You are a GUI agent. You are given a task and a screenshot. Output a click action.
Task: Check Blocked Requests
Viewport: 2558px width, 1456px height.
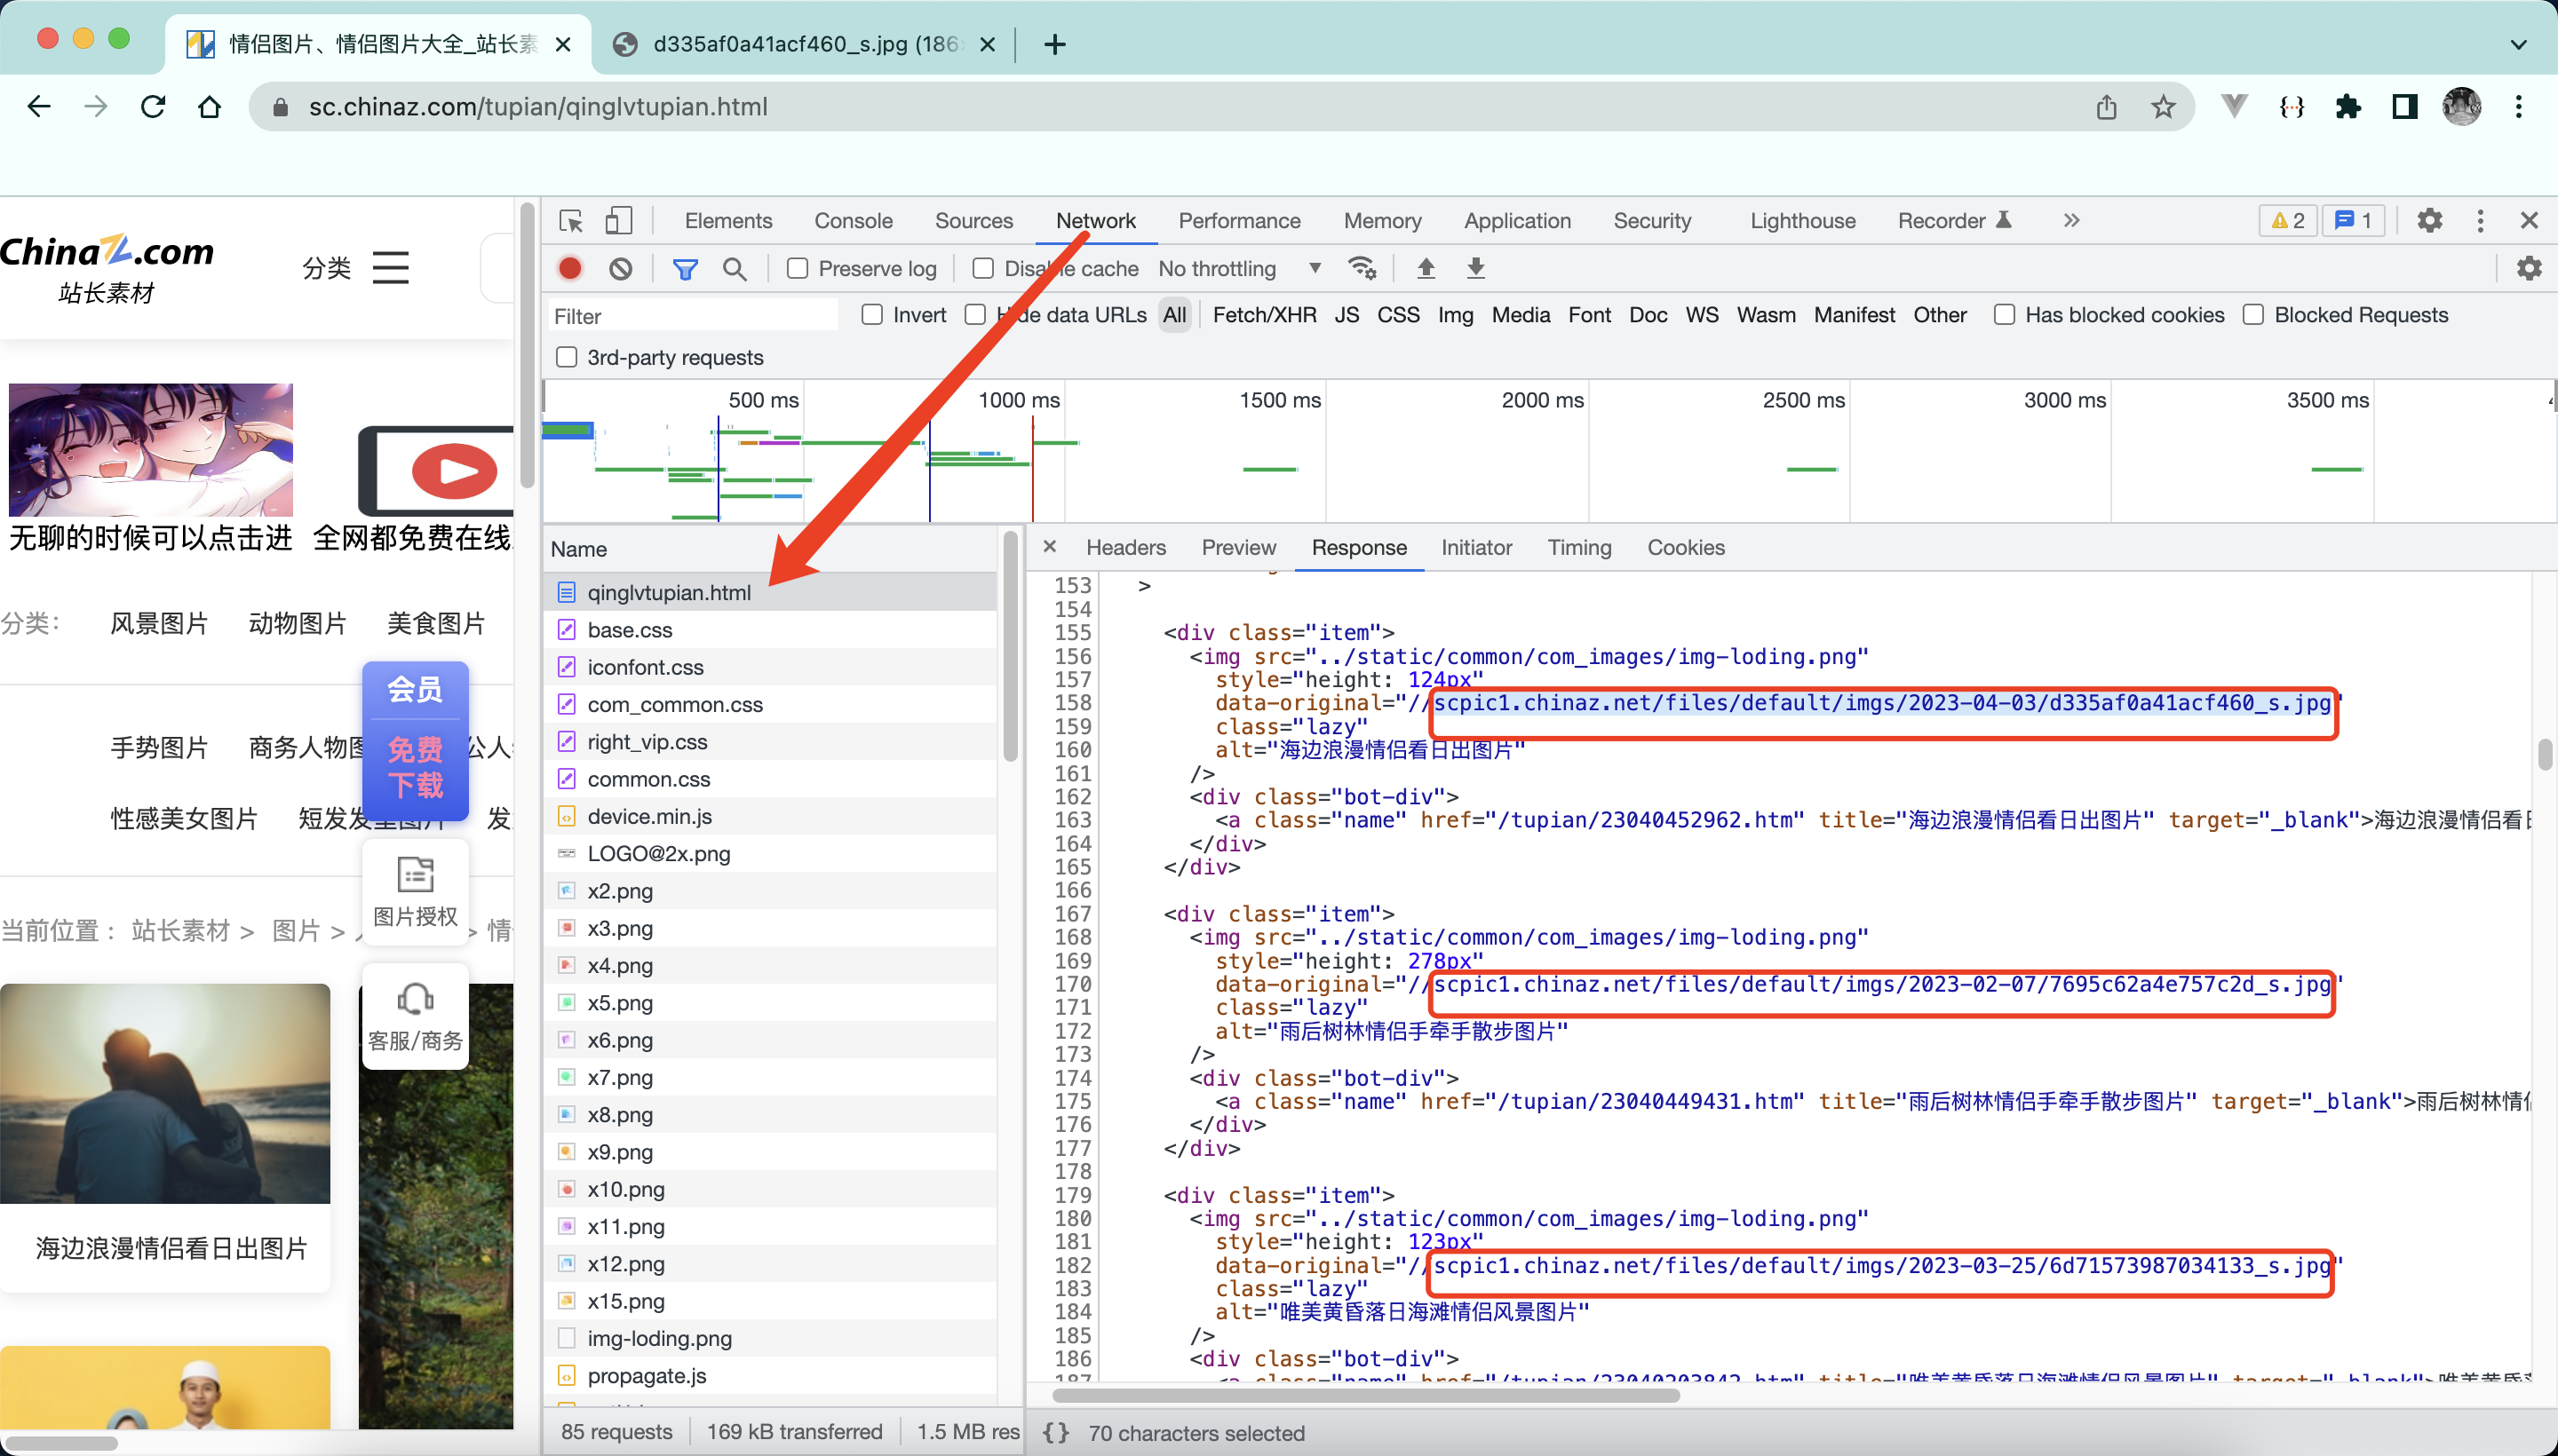(x=2252, y=315)
